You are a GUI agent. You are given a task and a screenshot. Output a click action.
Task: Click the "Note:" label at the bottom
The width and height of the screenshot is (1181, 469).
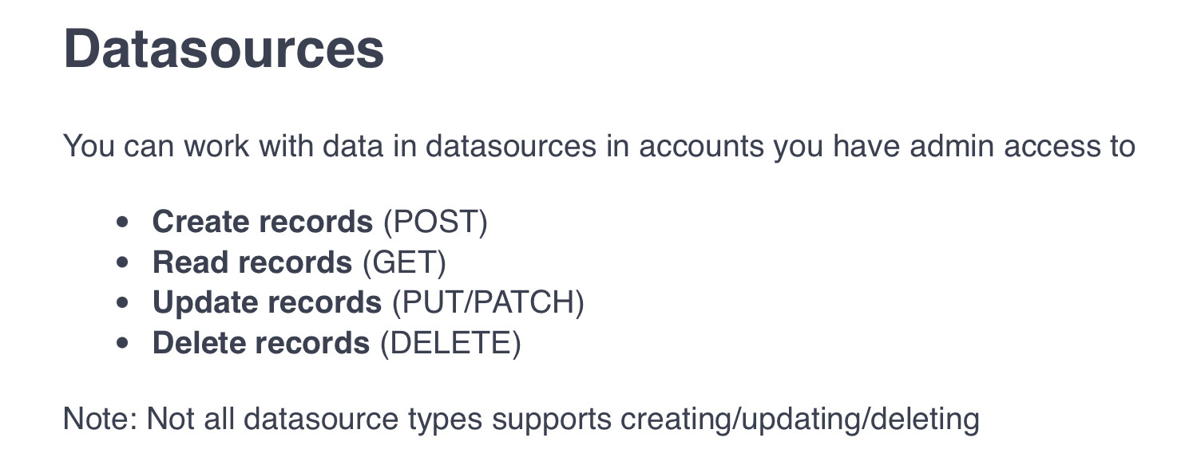(100, 419)
